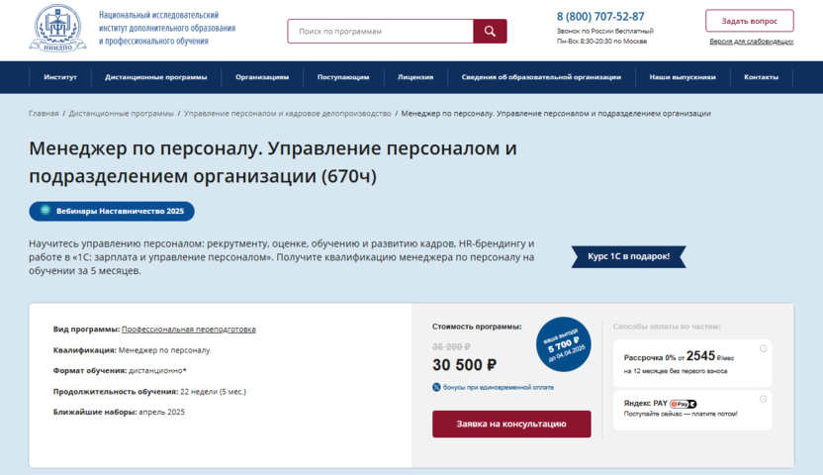The height and width of the screenshot is (475, 823).
Task: Open the NIIDPO logo homepage
Action: (x=58, y=30)
